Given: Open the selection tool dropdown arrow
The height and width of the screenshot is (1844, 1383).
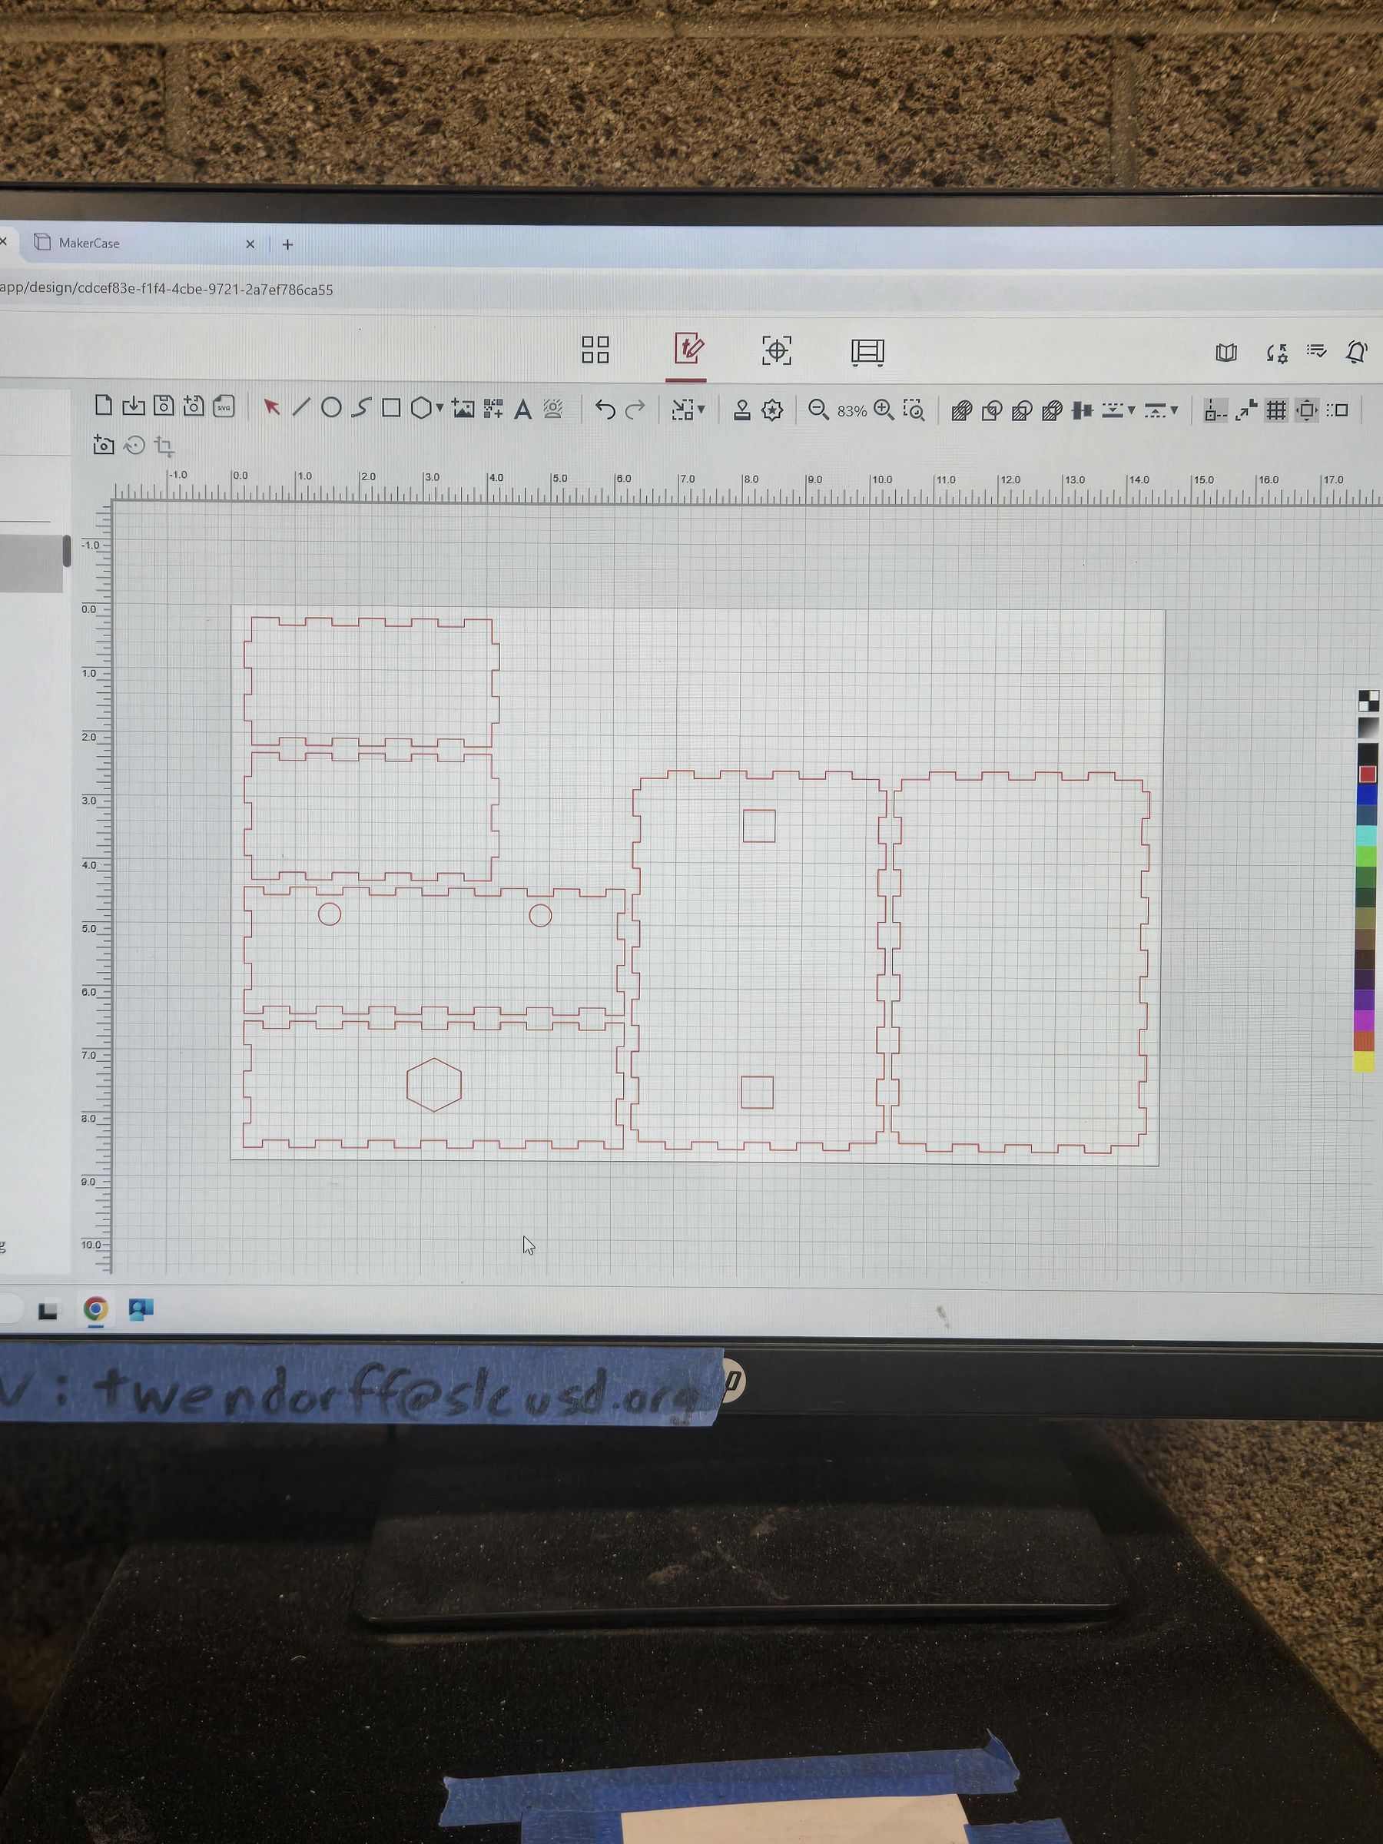Looking at the screenshot, I should (x=701, y=410).
